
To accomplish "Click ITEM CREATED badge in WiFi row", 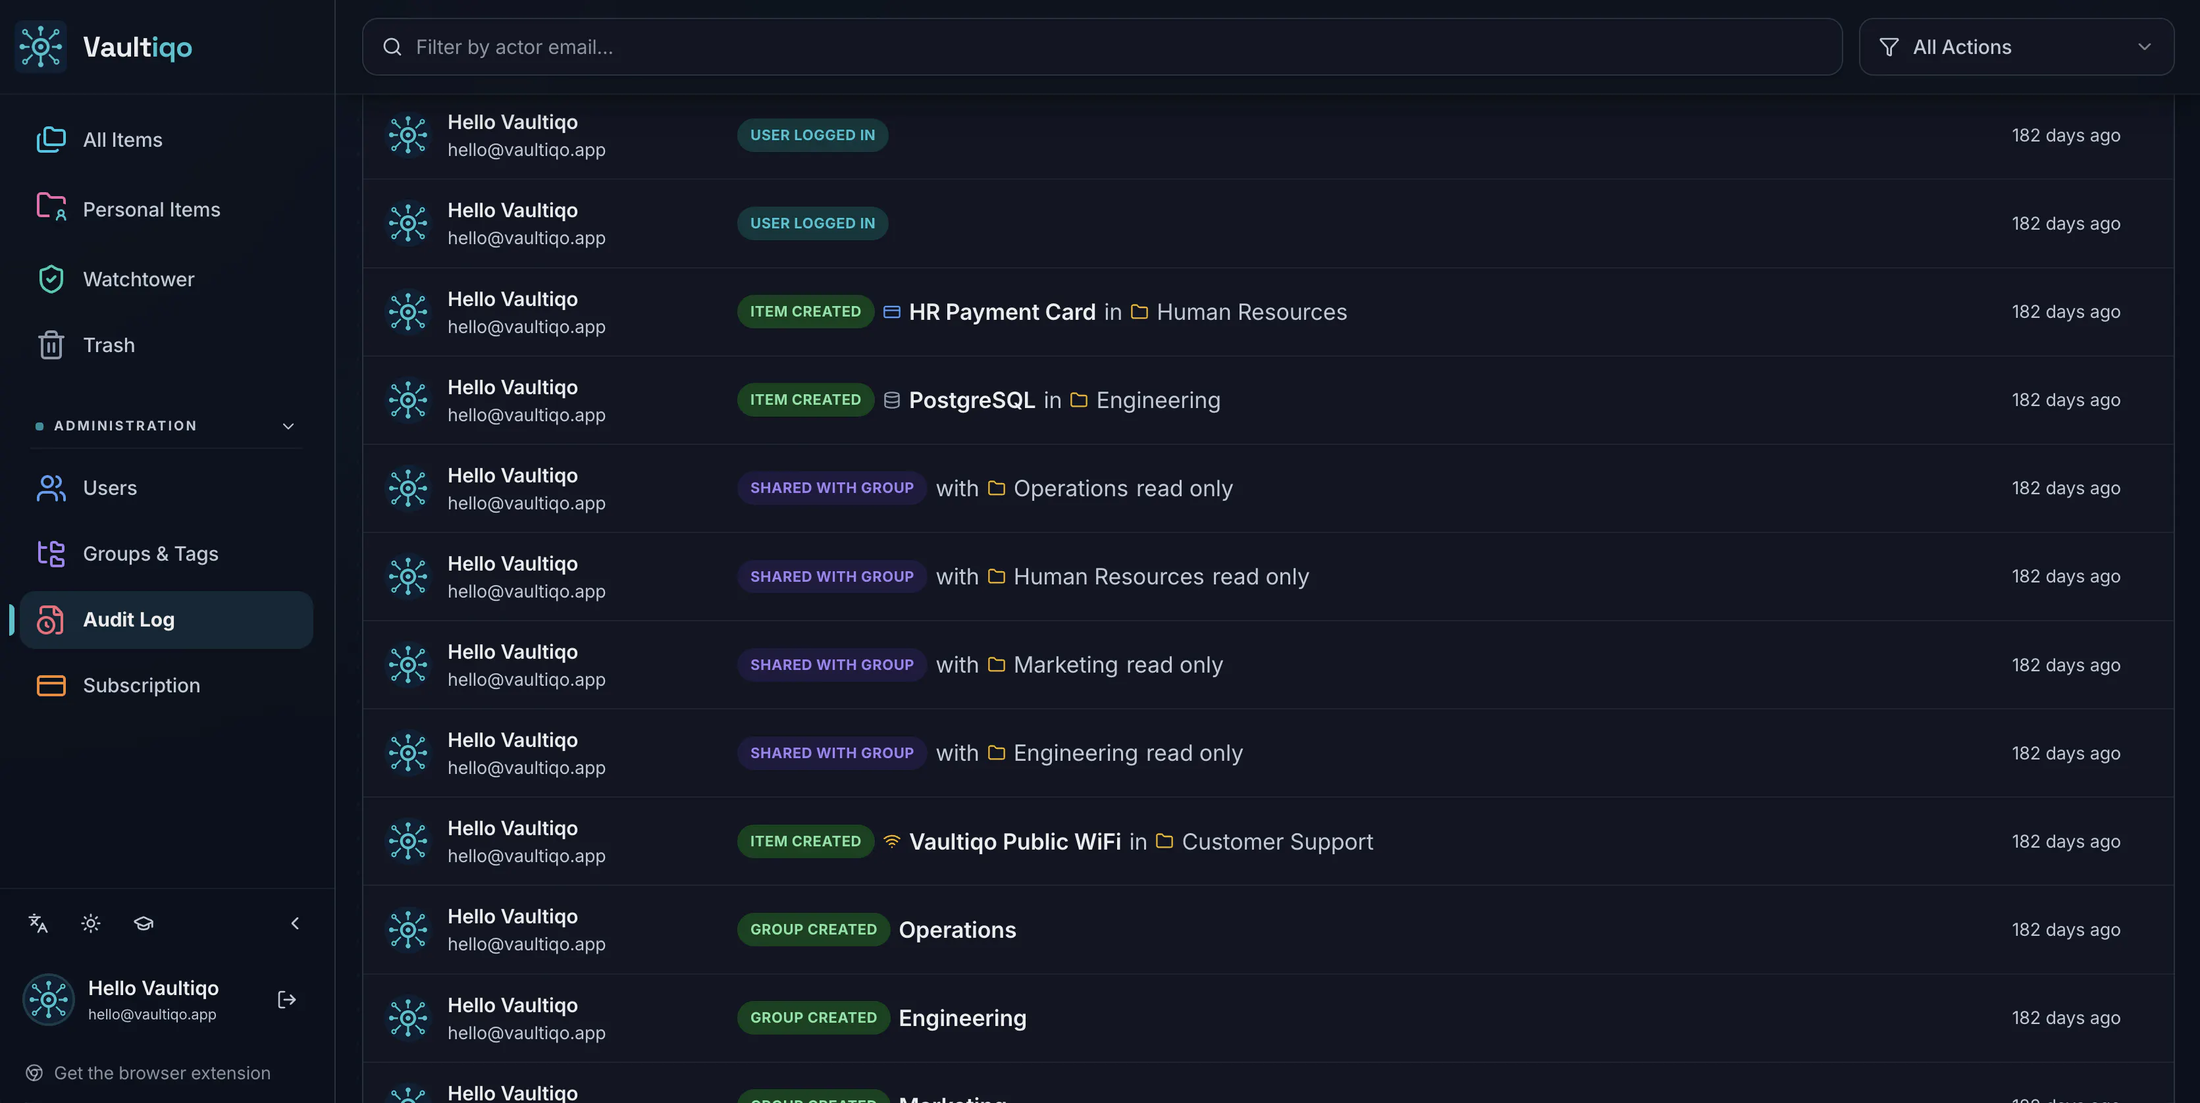I will tap(805, 841).
